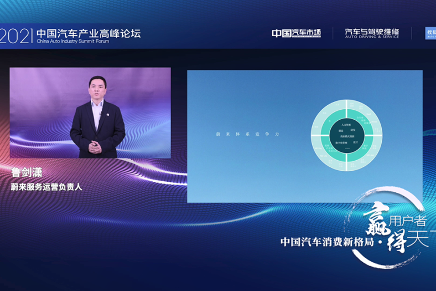436x291 pixels.
Task: Click the 2021 year mark in the header
Action: click(x=15, y=36)
